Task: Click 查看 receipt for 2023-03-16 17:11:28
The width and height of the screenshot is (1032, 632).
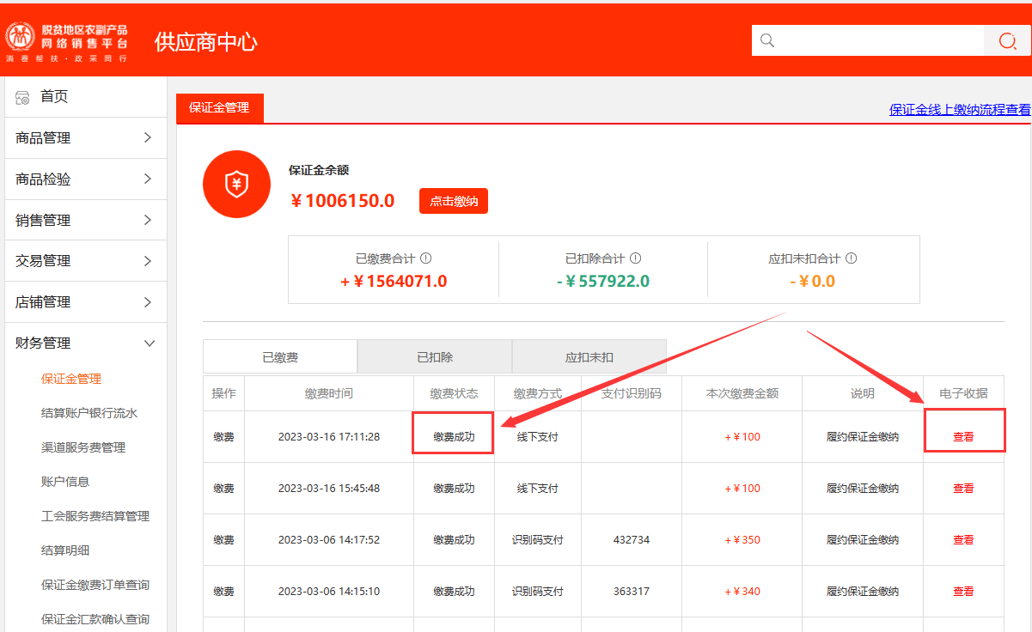Action: click(963, 437)
